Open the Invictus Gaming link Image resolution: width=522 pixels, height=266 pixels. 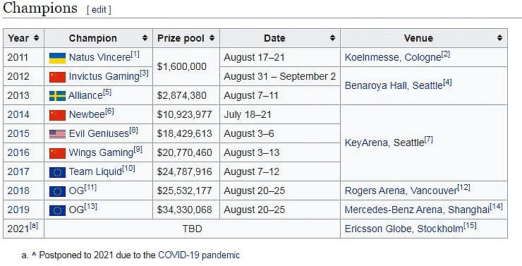104,77
